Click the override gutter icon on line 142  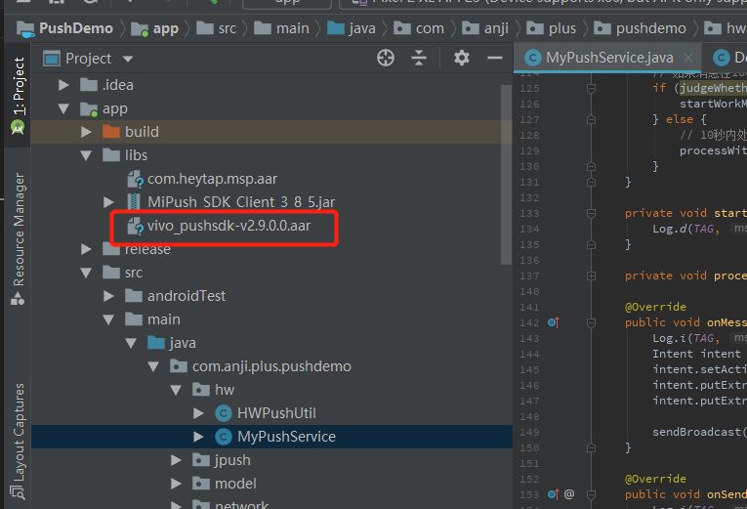[x=553, y=322]
